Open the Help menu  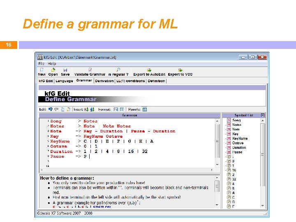[52, 64]
